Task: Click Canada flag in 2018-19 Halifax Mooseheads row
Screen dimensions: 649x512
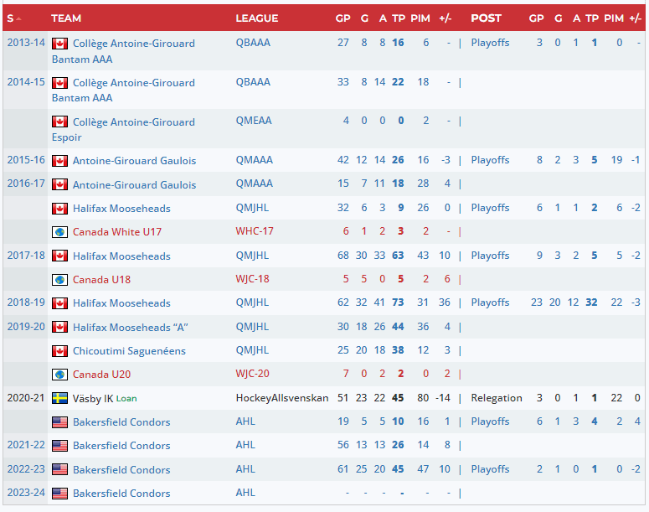Action: [59, 303]
